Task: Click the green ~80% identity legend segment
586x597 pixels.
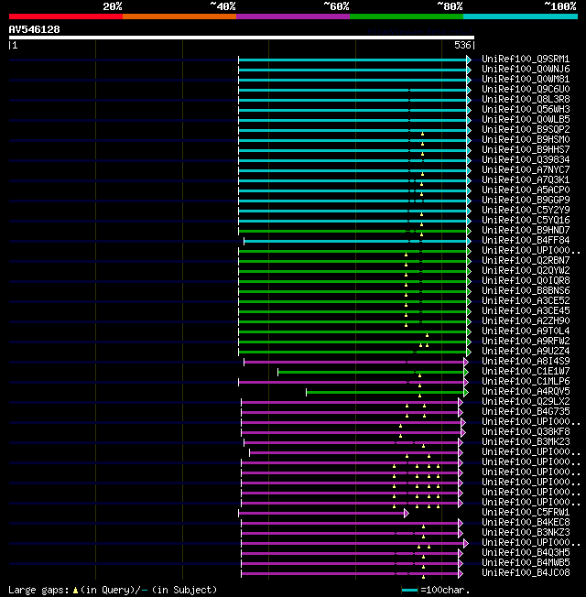Action: pos(407,16)
